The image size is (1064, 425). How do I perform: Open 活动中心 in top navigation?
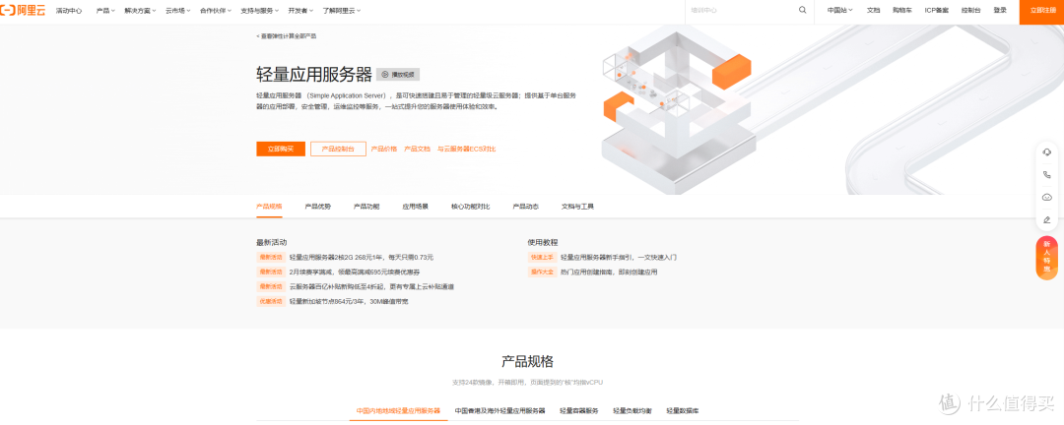(69, 11)
